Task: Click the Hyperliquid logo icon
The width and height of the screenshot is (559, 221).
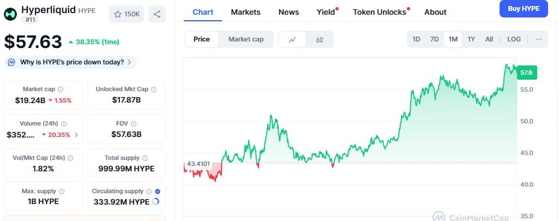Action: click(10, 14)
